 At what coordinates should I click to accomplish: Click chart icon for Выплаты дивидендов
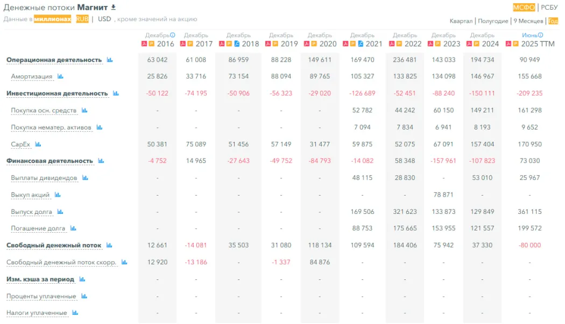tap(85, 178)
